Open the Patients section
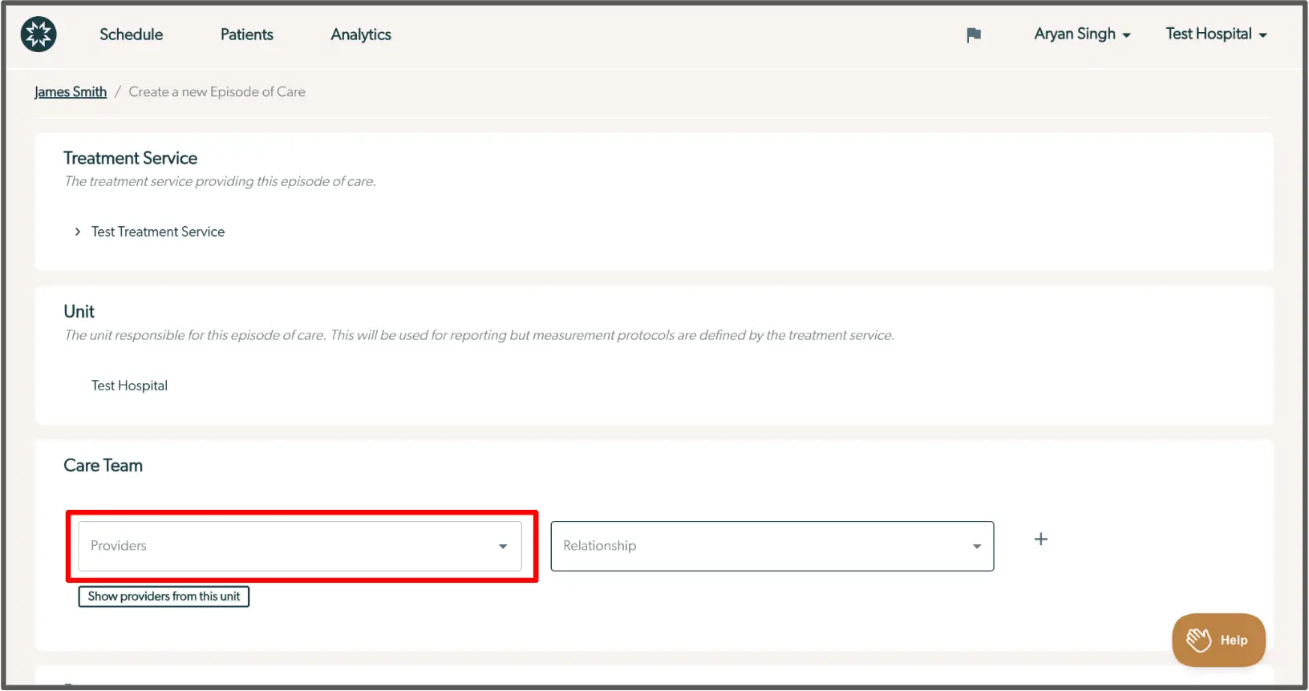Image resolution: width=1309 pixels, height=691 pixels. (x=246, y=34)
